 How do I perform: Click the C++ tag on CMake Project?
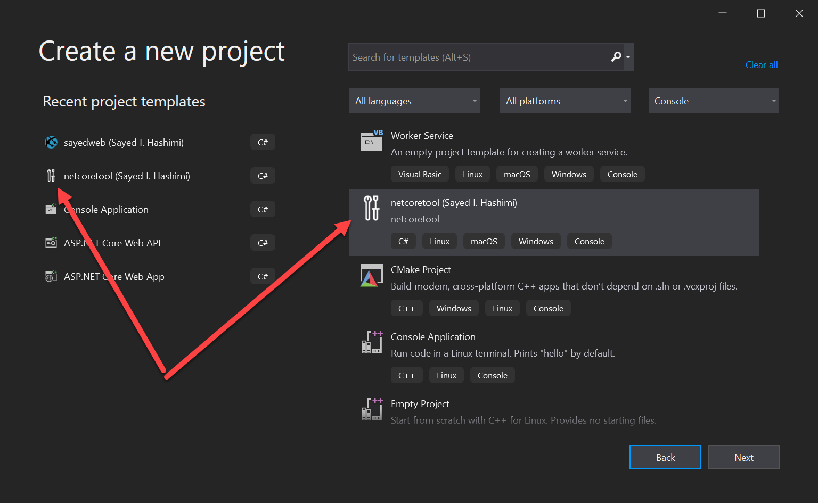pos(406,308)
